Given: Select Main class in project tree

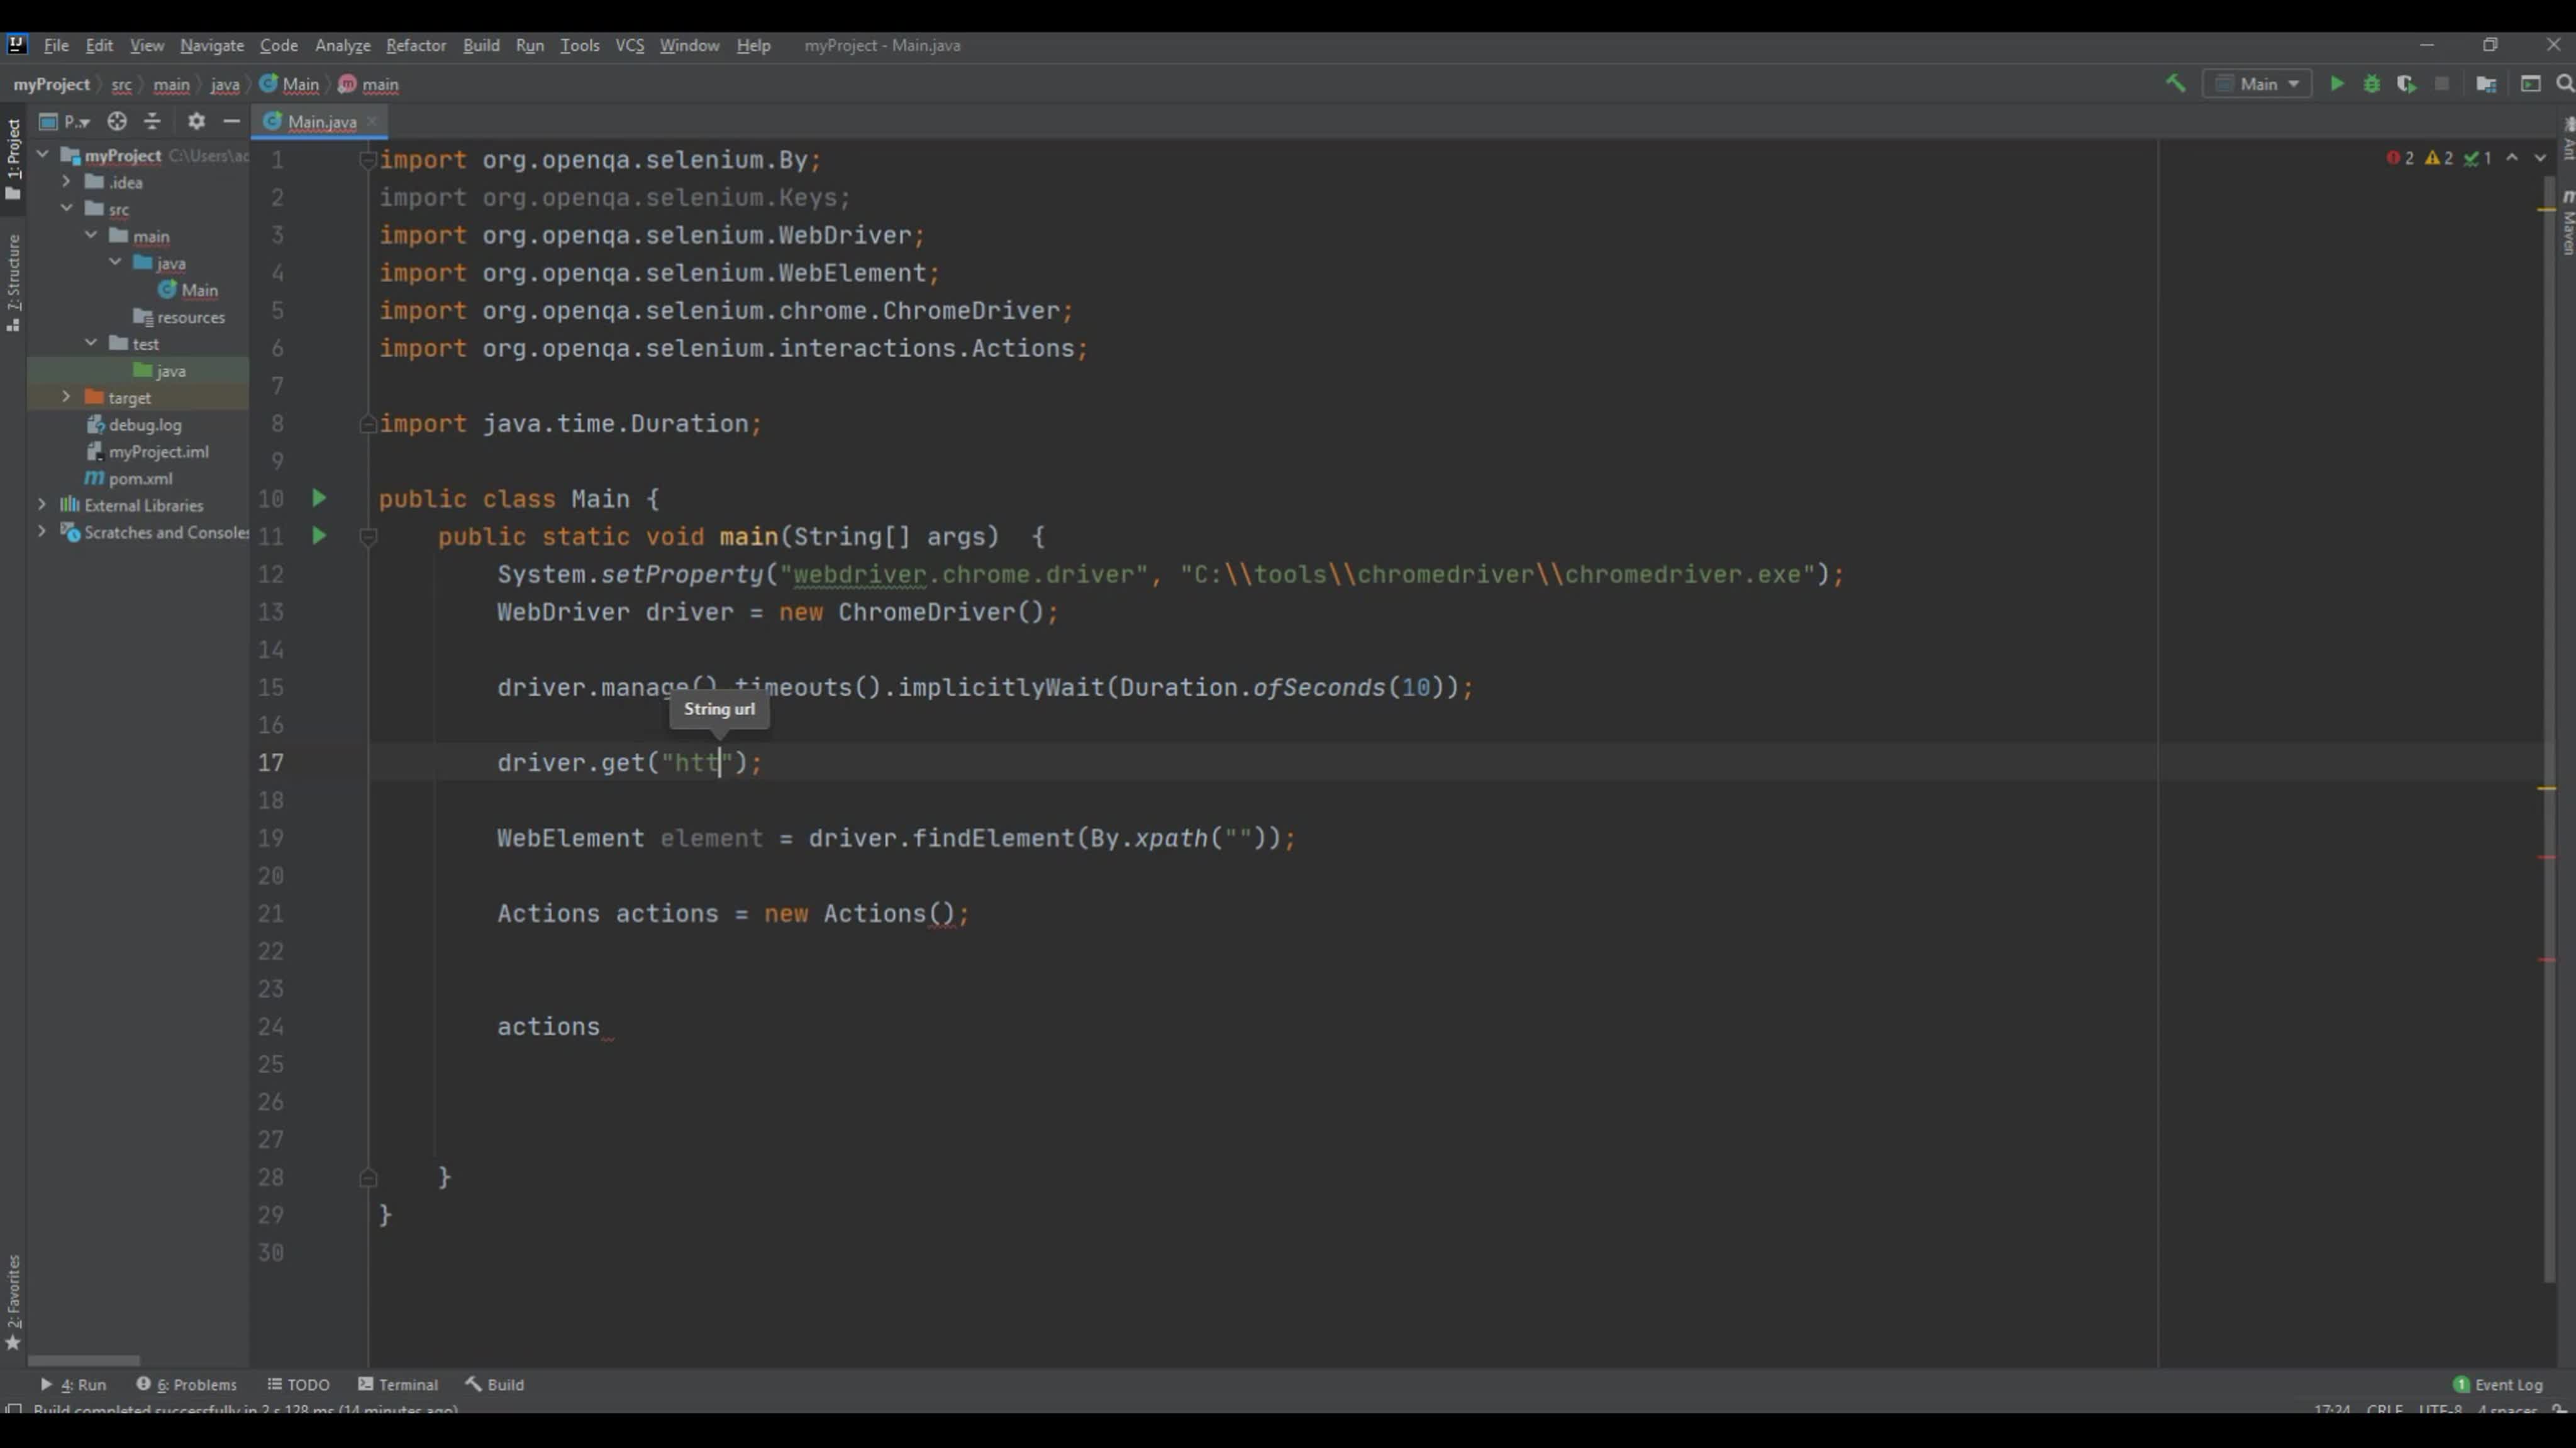Looking at the screenshot, I should [x=199, y=290].
